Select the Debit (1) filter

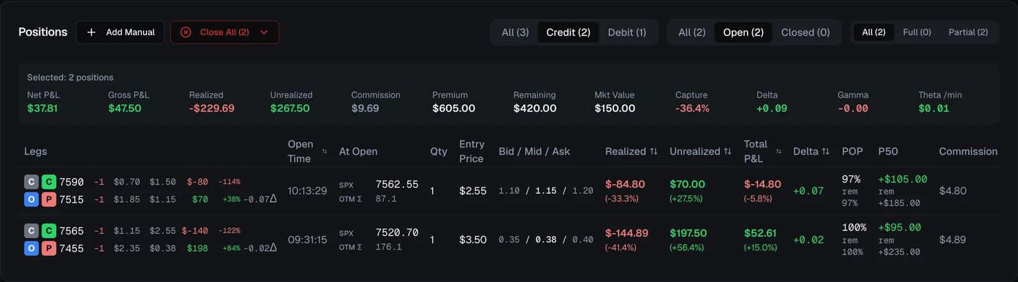coord(627,32)
